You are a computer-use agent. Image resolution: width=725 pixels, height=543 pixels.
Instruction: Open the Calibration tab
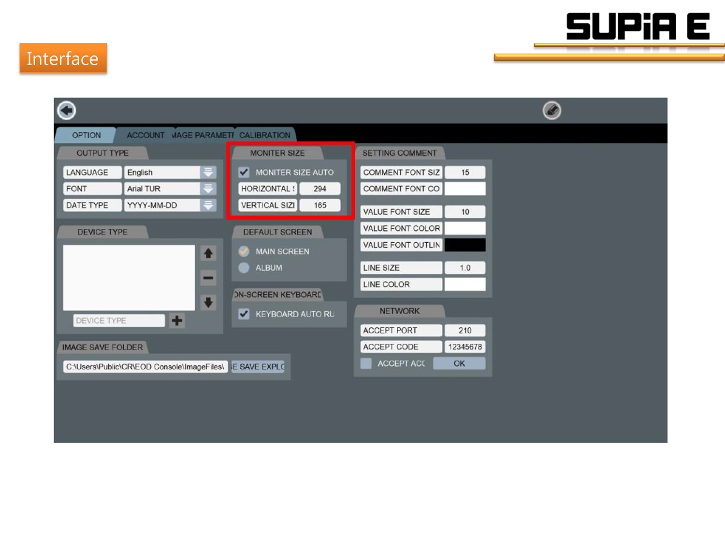click(x=264, y=135)
